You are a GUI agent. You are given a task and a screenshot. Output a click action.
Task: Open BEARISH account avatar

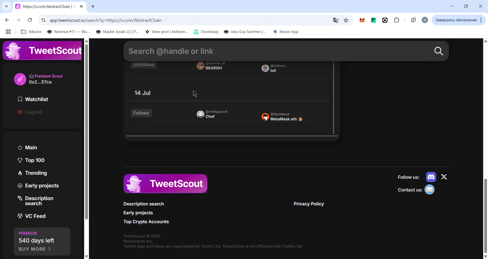[201, 66]
